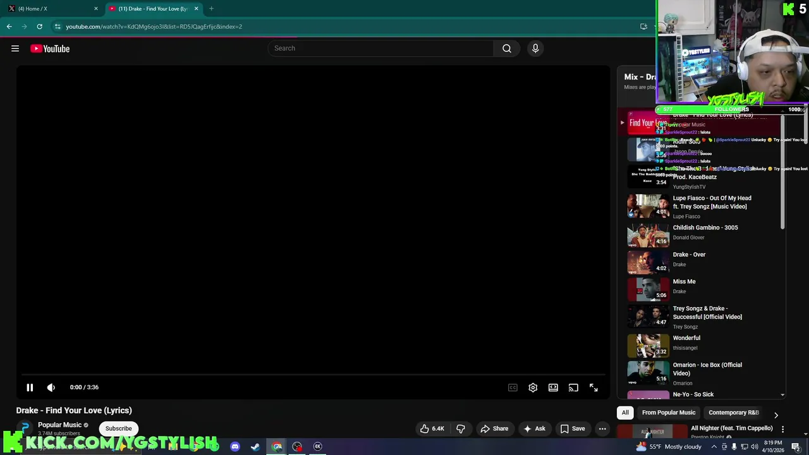Show more filter chips with arrow

tap(776, 415)
